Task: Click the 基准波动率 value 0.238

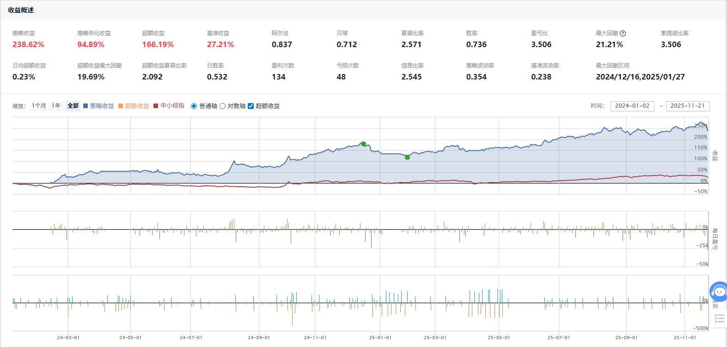Action: 541,77
